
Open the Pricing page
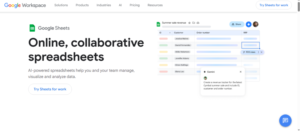click(x=134, y=5)
